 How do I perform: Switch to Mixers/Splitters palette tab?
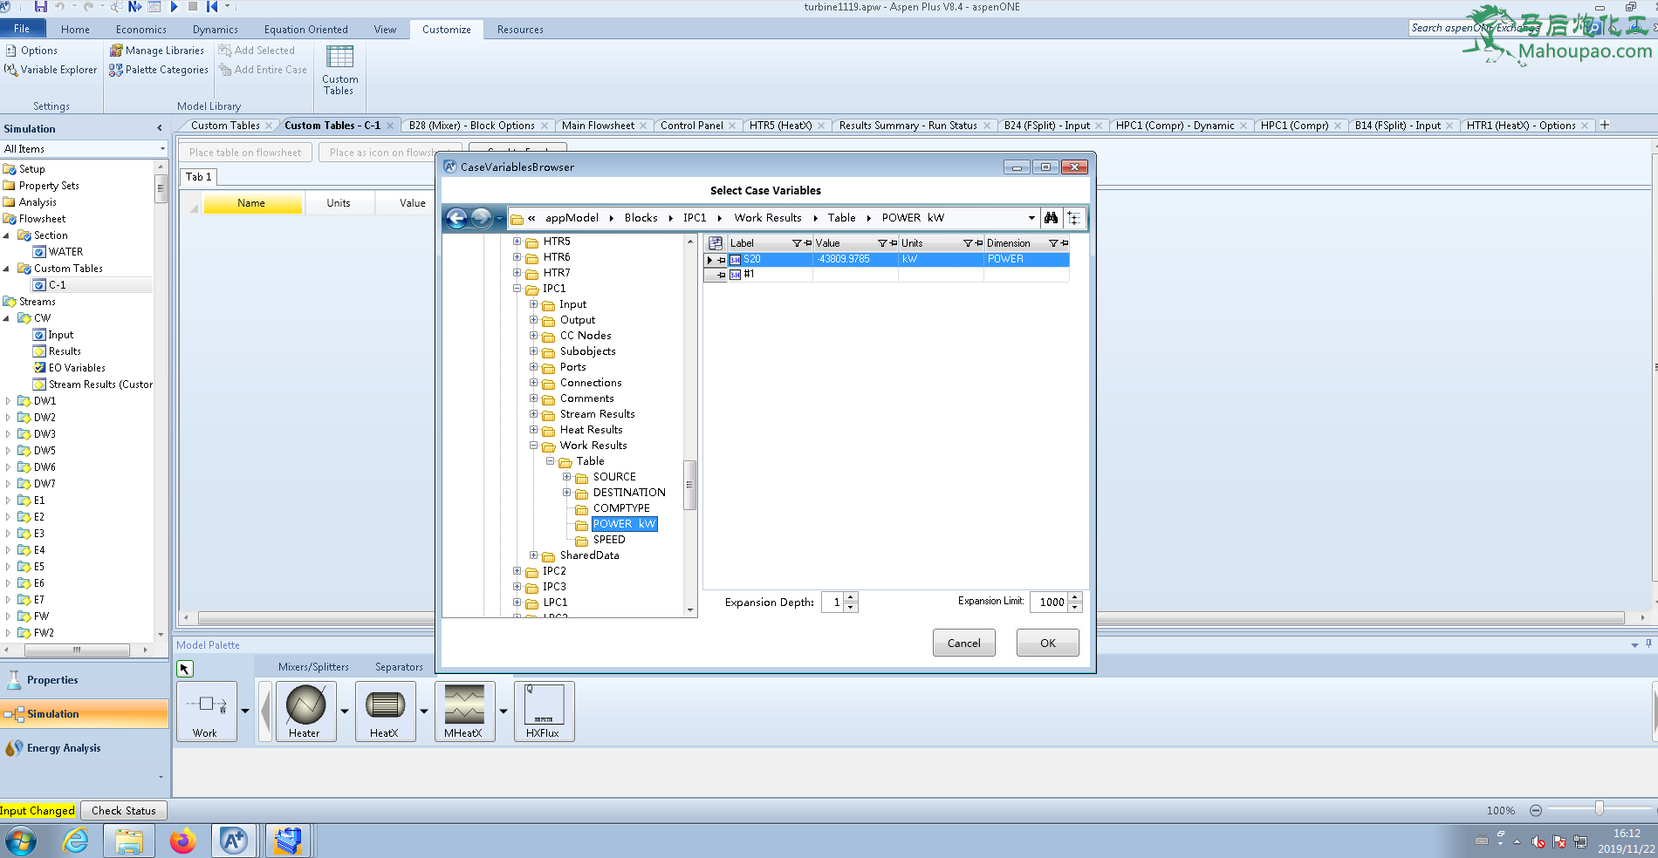click(313, 667)
